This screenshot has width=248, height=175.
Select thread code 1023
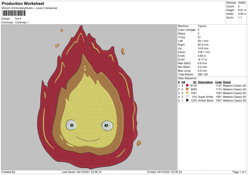tap(219, 93)
